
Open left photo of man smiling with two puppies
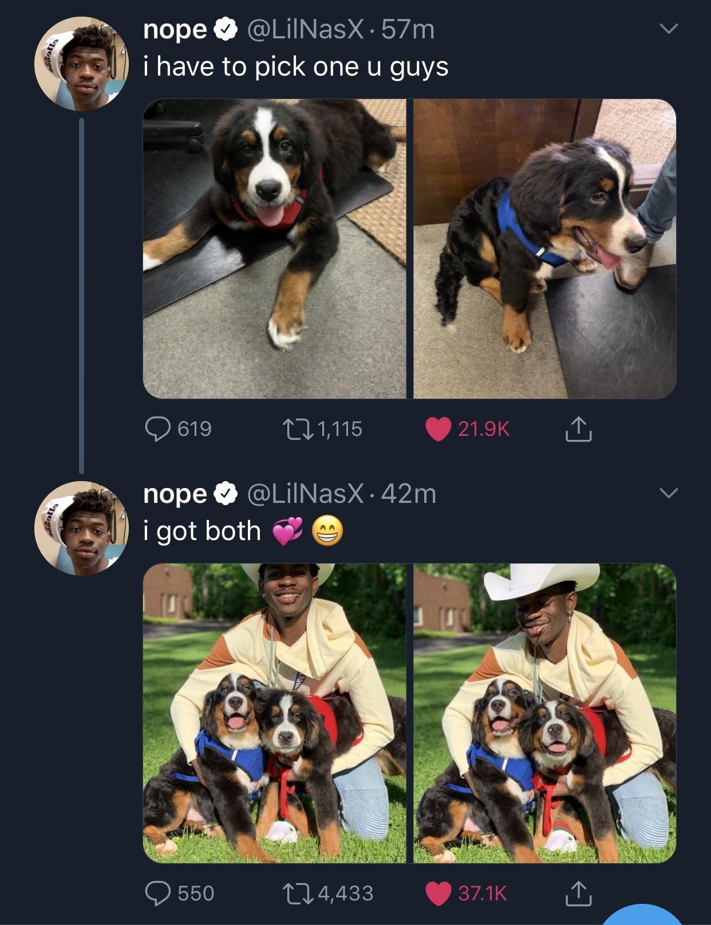pos(274,713)
